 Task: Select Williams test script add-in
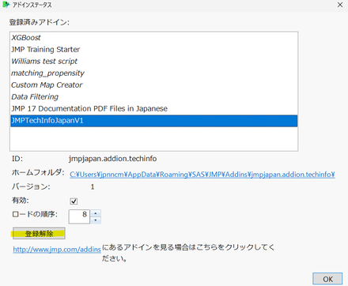click(154, 62)
